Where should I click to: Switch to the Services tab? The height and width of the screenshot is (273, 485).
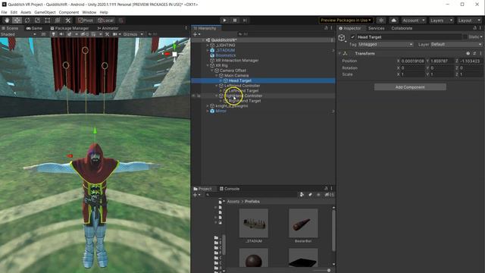376,28
